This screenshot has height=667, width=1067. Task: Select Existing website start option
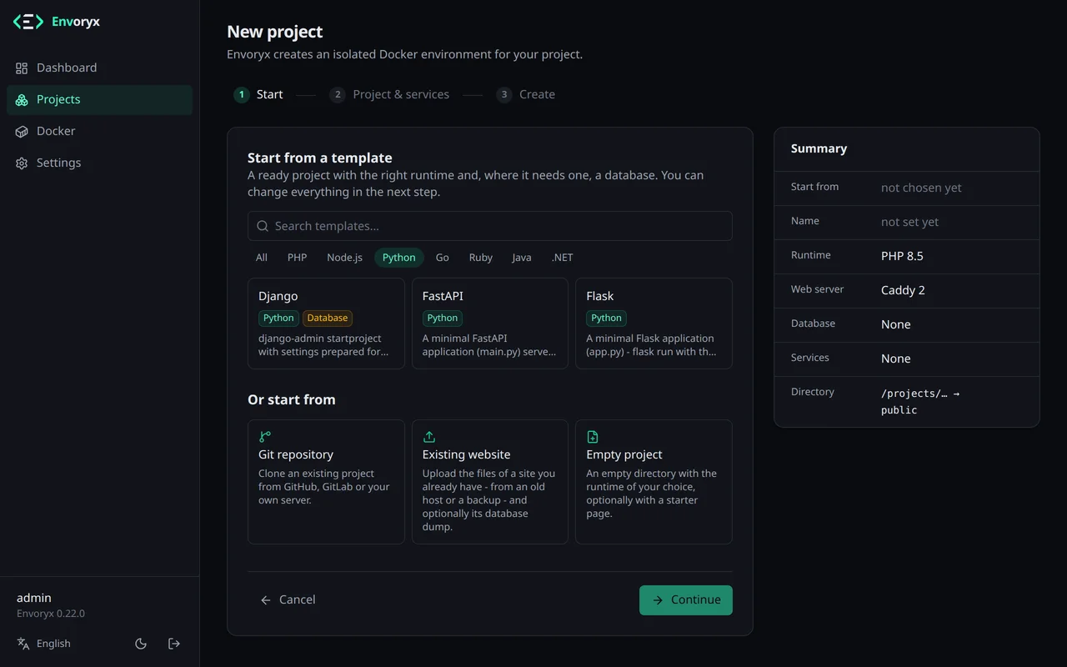click(x=490, y=482)
